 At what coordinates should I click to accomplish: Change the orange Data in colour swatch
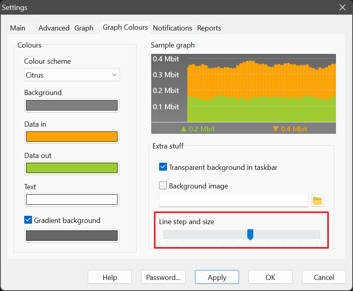click(x=72, y=137)
